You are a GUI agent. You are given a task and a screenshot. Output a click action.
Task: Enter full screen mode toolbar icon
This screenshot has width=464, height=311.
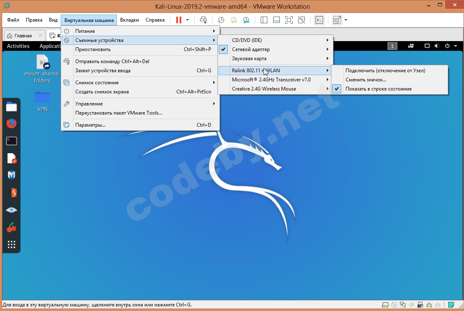[289, 20]
